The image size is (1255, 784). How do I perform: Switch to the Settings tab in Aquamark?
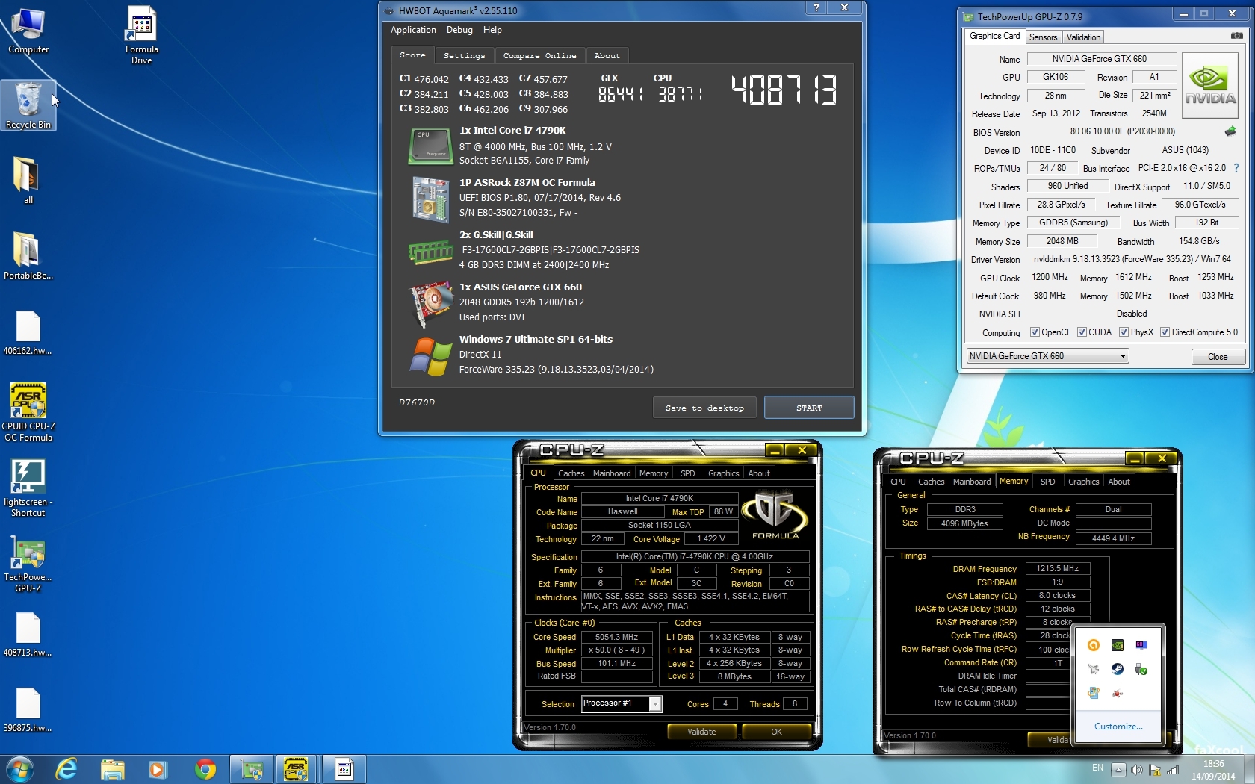[x=464, y=55]
